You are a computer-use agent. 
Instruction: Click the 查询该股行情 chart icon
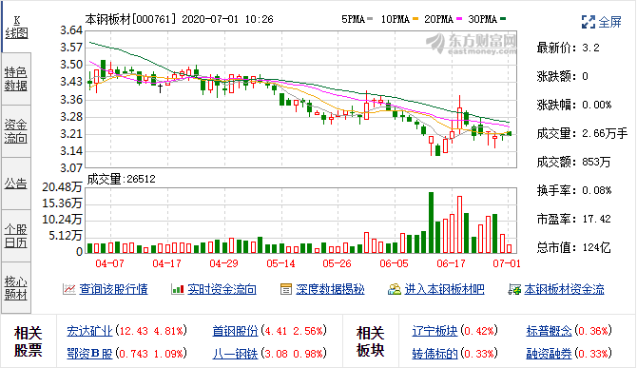point(69,289)
